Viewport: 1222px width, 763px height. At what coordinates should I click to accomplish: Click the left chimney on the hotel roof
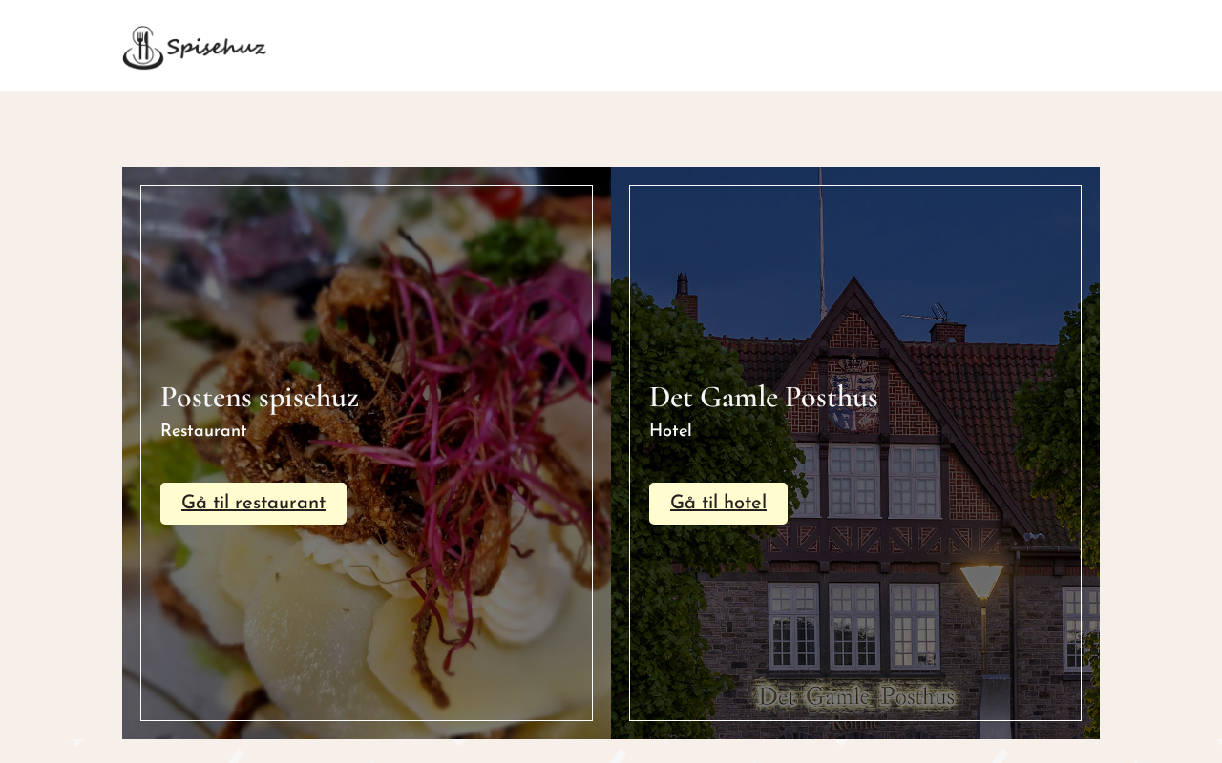[685, 296]
